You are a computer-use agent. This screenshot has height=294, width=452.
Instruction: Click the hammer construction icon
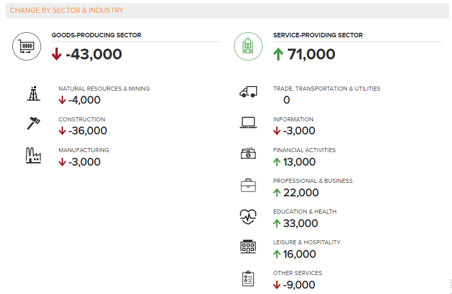click(33, 123)
